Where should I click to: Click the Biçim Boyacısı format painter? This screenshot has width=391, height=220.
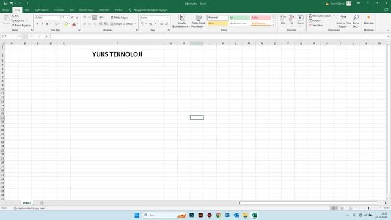[21, 26]
